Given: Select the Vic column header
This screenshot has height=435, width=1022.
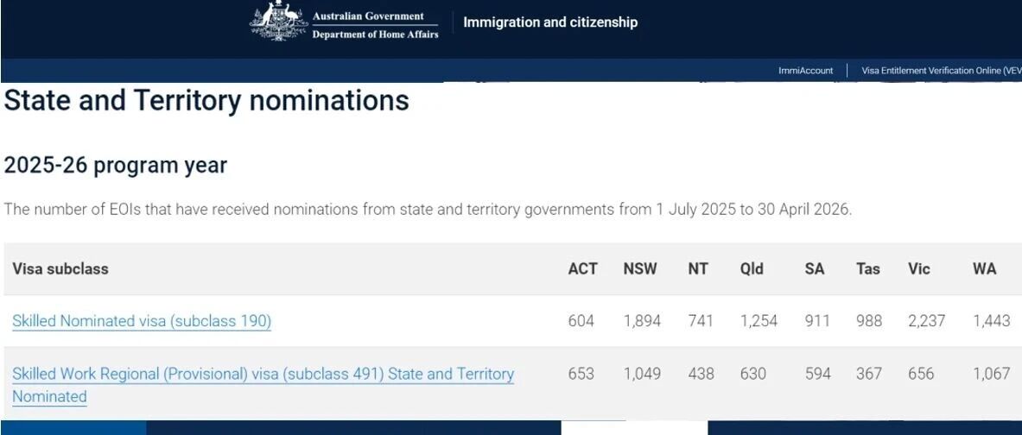Looking at the screenshot, I should 919,268.
